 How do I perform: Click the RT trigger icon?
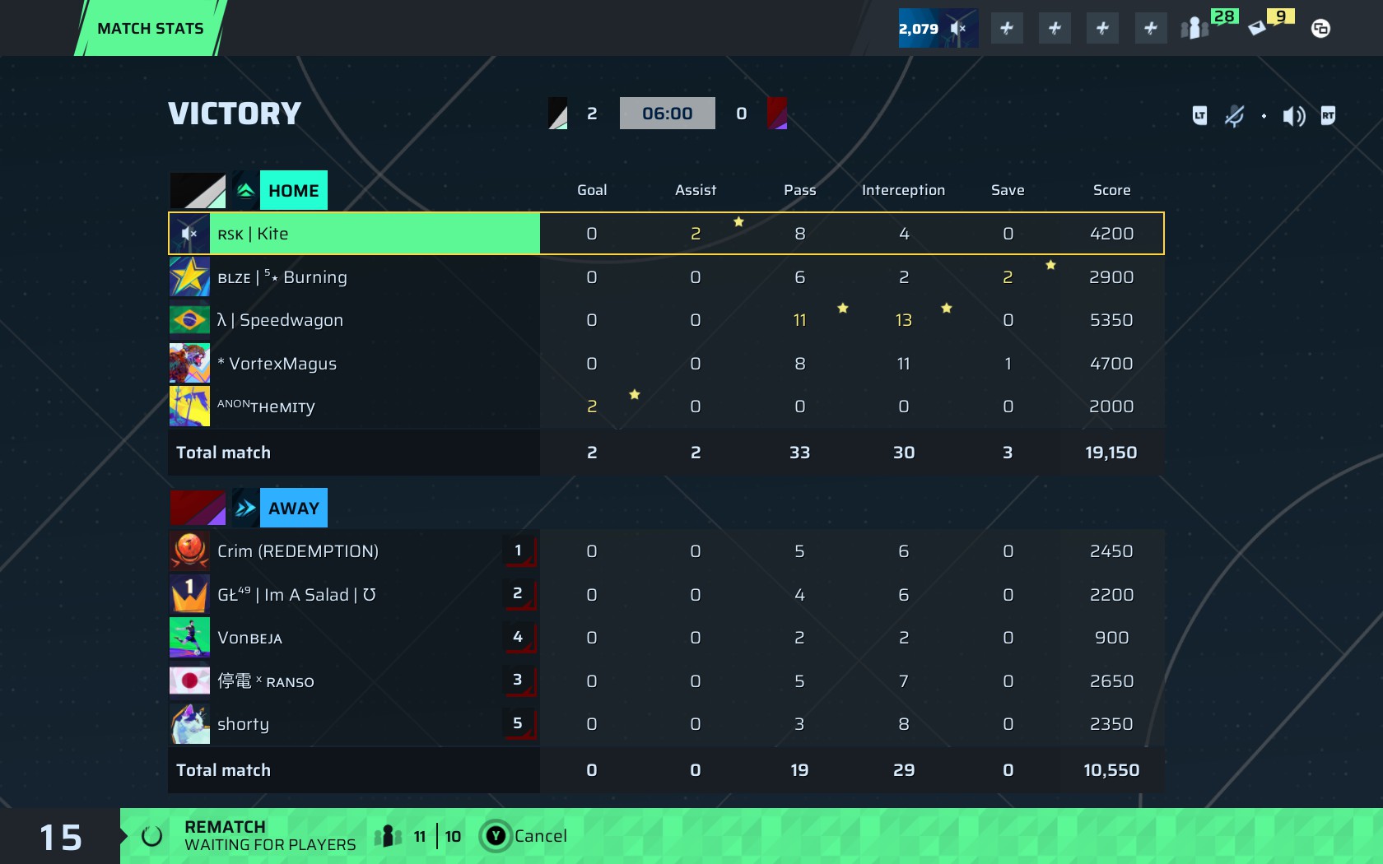coord(1328,116)
